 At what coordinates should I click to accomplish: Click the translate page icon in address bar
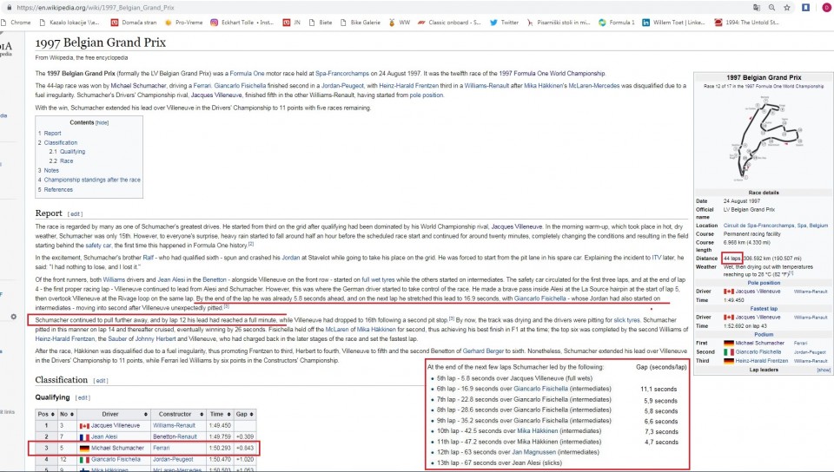757,8
